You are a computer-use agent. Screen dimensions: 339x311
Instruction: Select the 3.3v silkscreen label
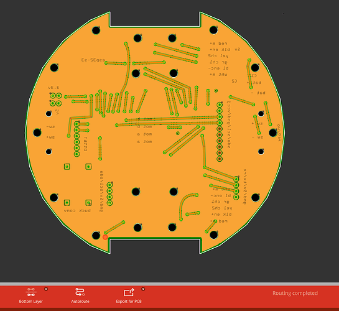(53, 88)
